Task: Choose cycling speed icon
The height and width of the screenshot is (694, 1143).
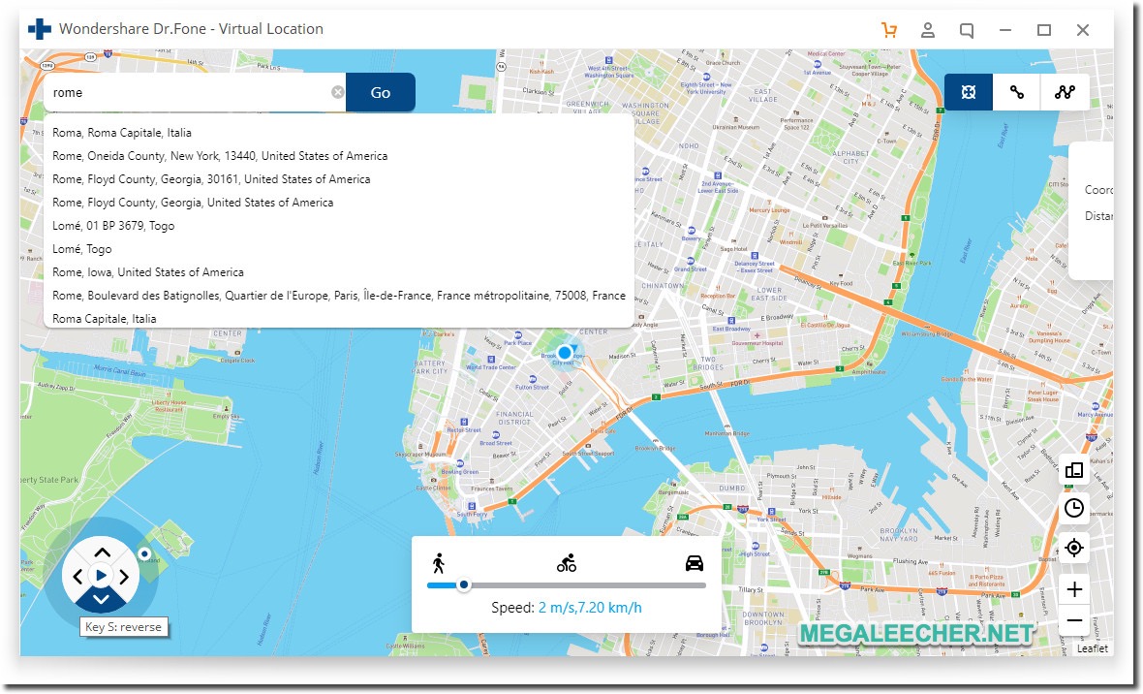Action: click(567, 562)
